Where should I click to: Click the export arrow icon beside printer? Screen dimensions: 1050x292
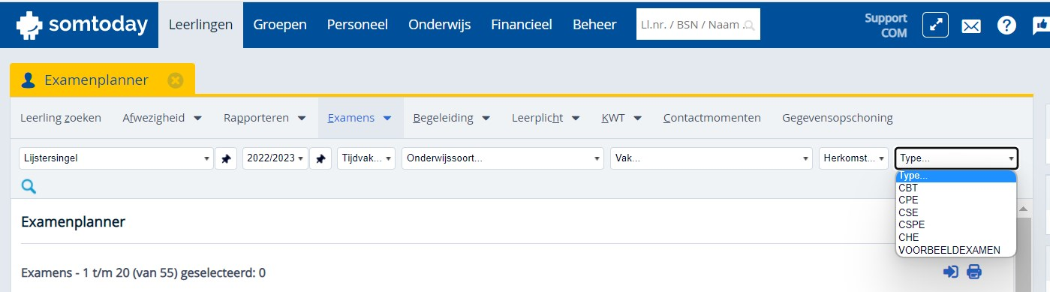(951, 272)
